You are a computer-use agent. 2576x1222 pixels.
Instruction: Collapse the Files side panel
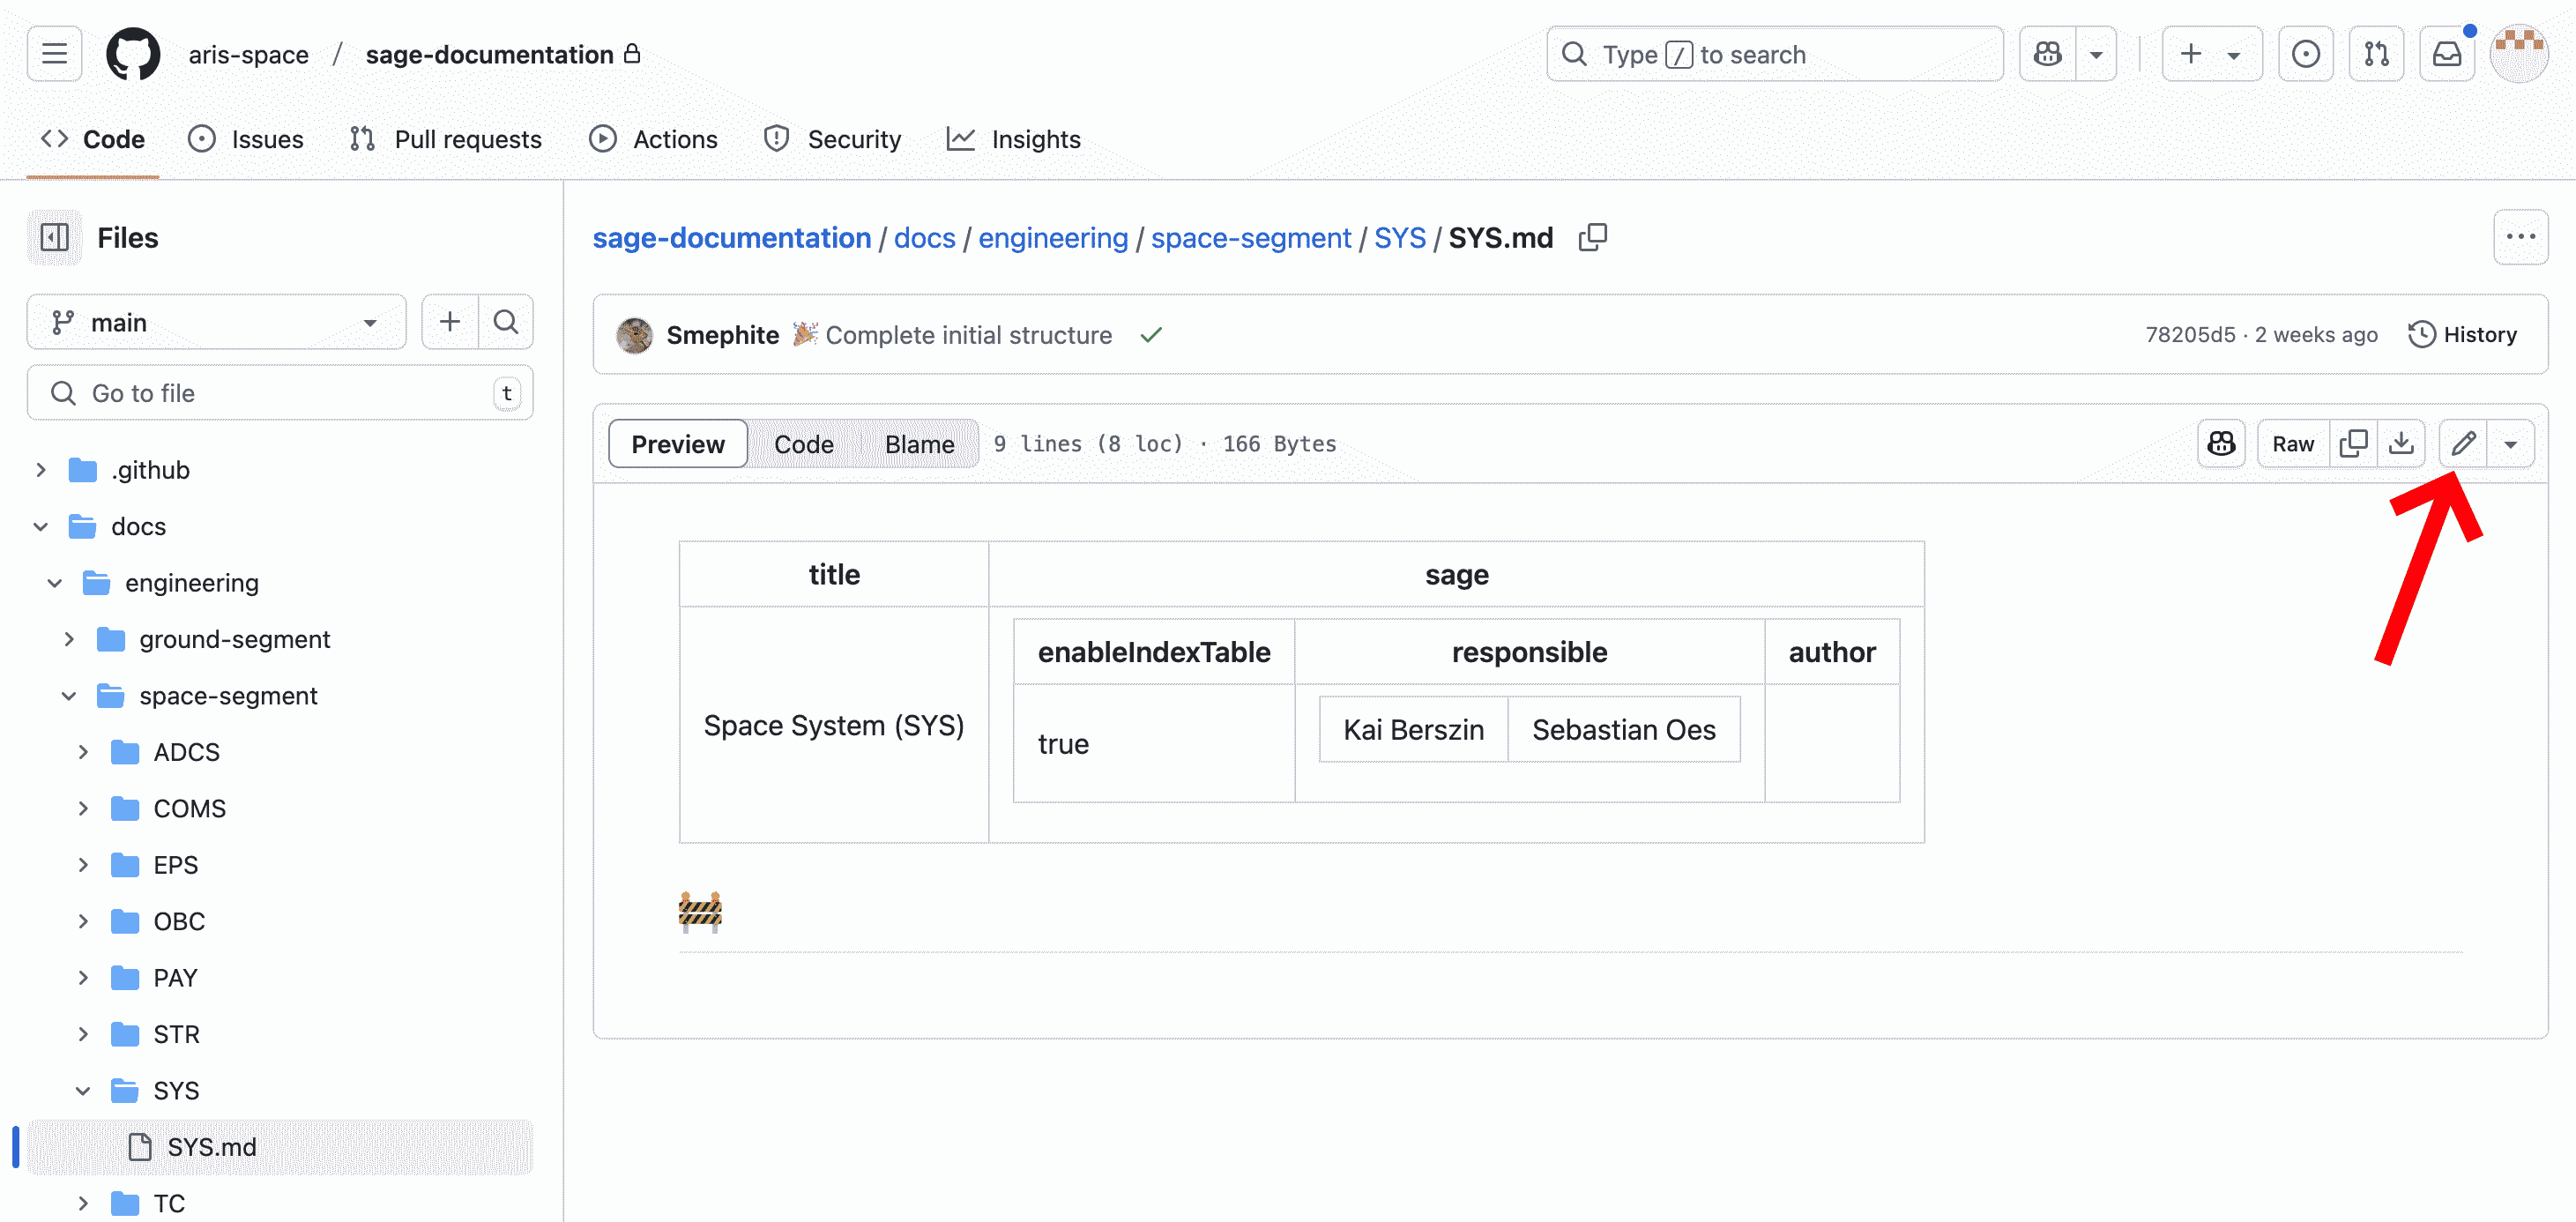click(54, 237)
